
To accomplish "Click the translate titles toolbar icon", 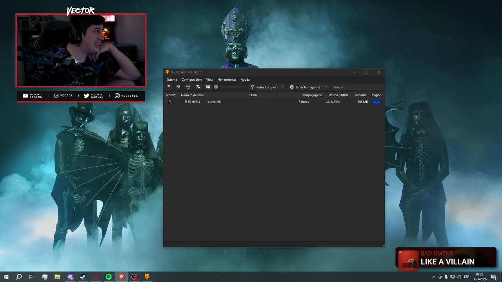I will (198, 87).
